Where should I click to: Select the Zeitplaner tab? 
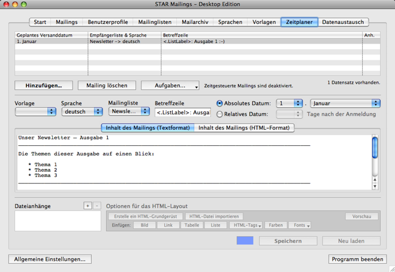click(x=299, y=22)
